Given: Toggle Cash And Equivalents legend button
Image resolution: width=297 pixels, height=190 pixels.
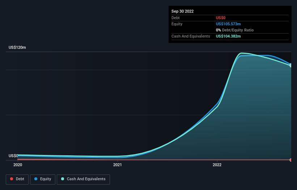Looking at the screenshot, I should click(83, 180).
